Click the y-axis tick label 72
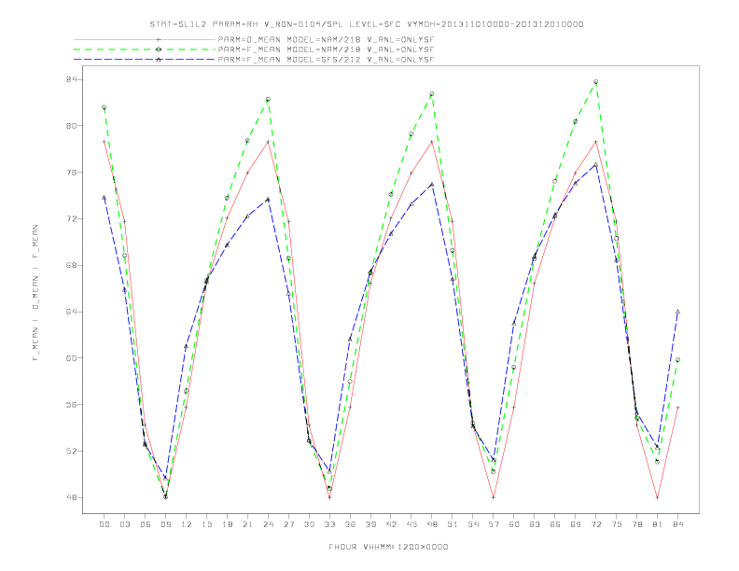The image size is (739, 571). [x=71, y=219]
